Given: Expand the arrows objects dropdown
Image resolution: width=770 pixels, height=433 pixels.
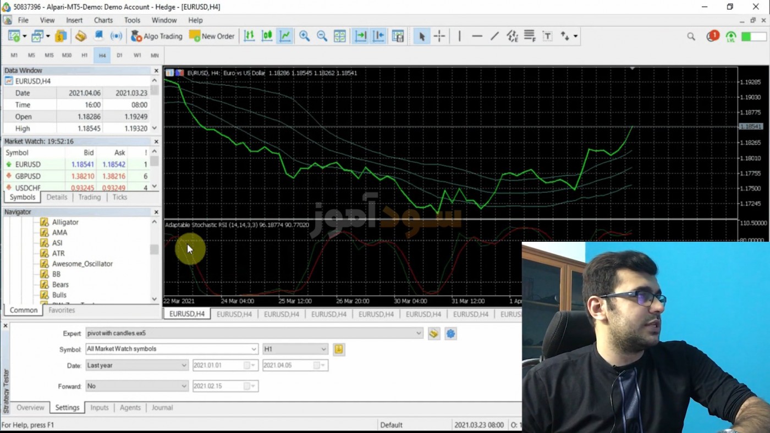Looking at the screenshot, I should coord(575,36).
